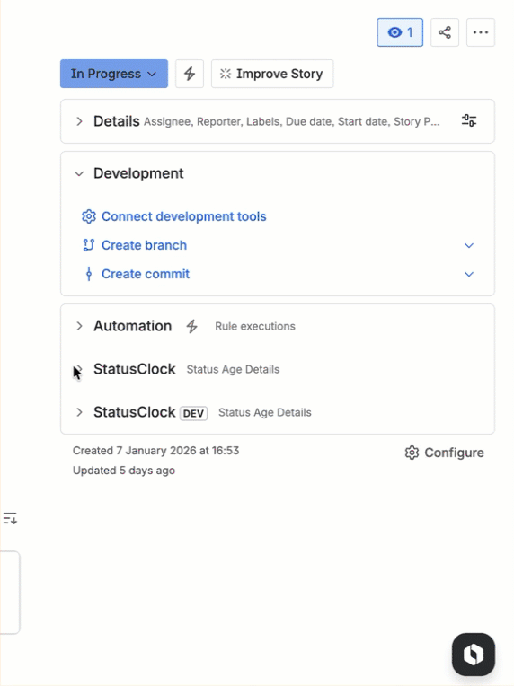Click the sparkle icon on Improve Story
This screenshot has height=686, width=514.
coord(226,74)
